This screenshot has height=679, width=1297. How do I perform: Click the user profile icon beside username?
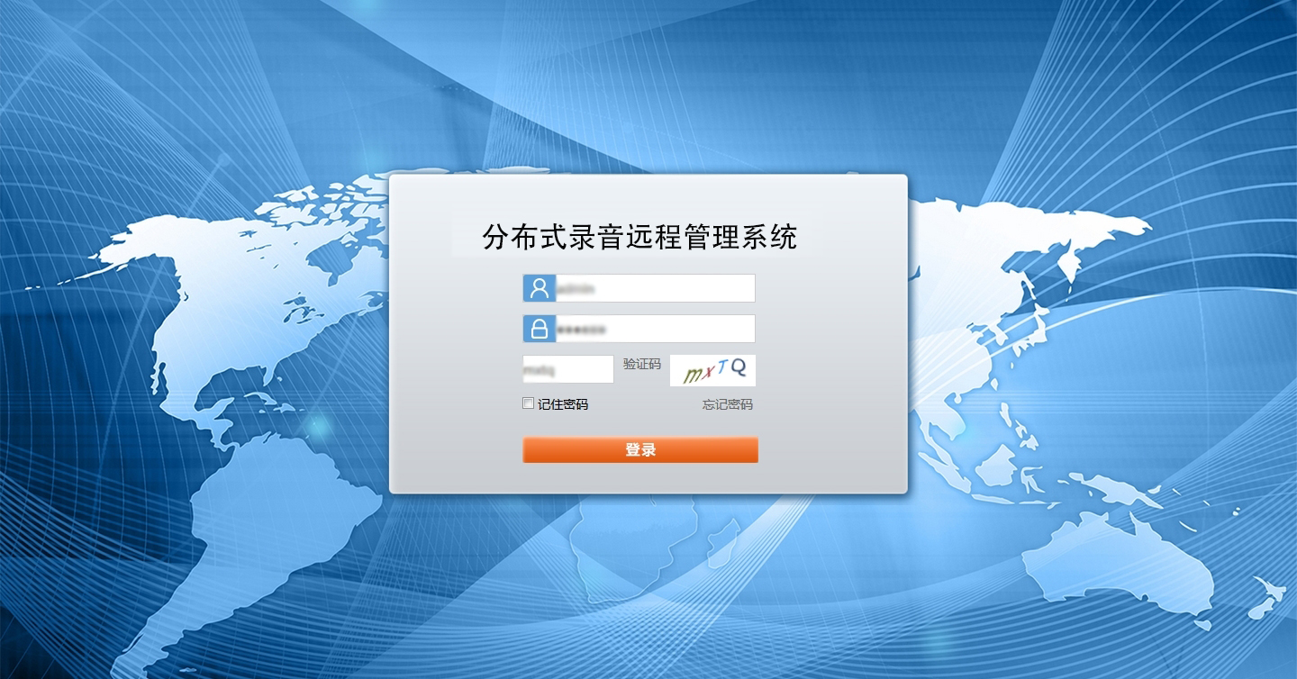pos(539,288)
